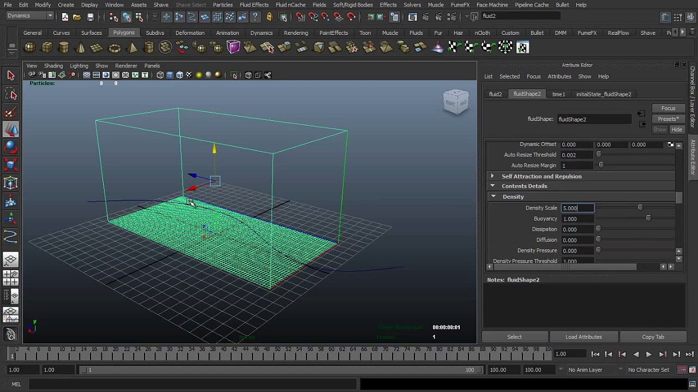
Task: Create a polygon torus from the shelf
Action: [115, 48]
